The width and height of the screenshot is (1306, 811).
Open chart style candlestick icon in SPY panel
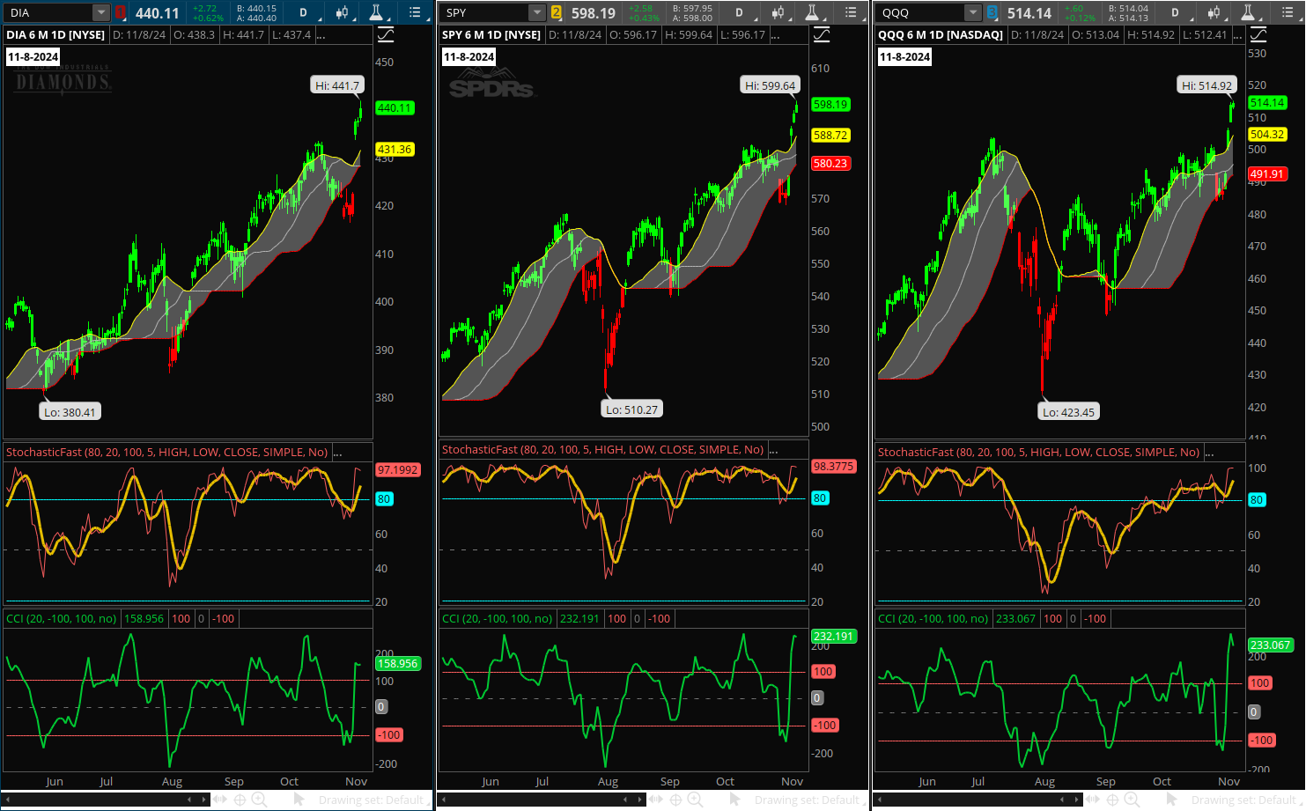coord(778,12)
